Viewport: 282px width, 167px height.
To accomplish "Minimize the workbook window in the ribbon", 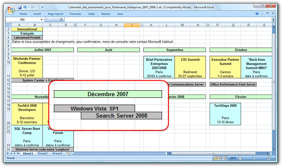I will (x=262, y=13).
